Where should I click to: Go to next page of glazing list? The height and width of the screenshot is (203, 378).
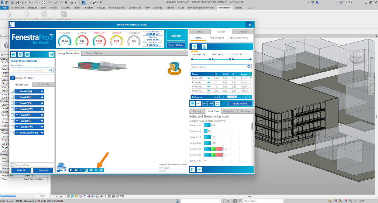point(239,97)
